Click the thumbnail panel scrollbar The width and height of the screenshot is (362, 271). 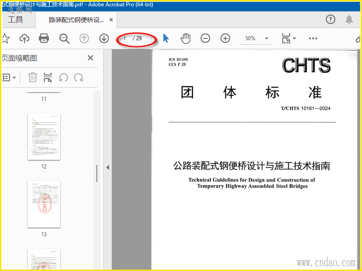point(97,173)
